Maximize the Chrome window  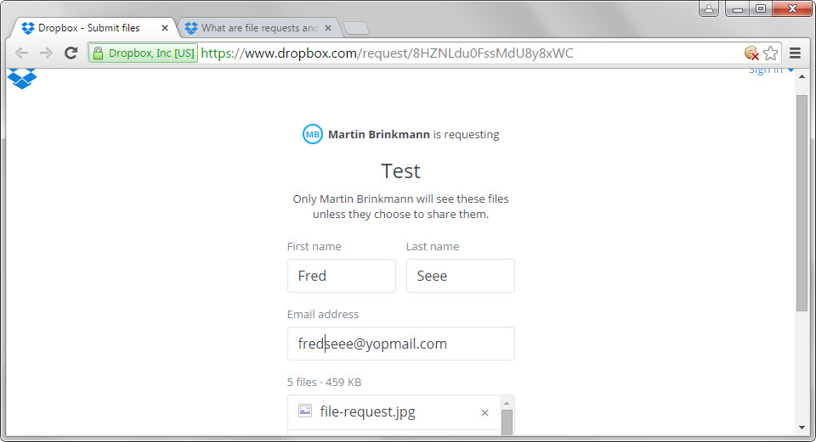coord(760,8)
